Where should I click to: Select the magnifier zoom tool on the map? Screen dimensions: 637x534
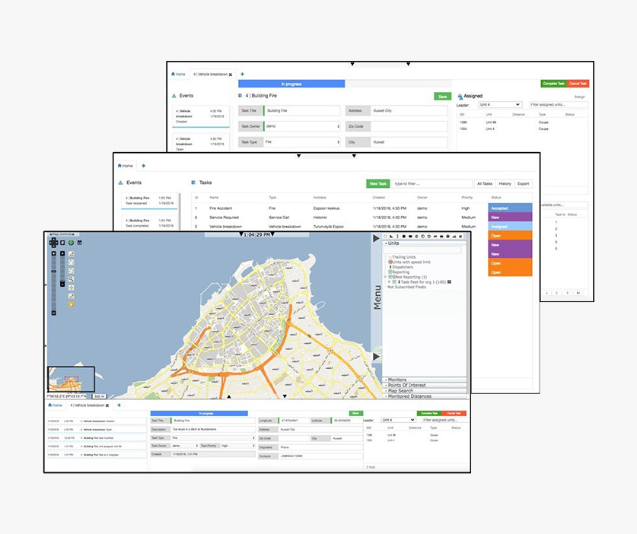(x=72, y=279)
